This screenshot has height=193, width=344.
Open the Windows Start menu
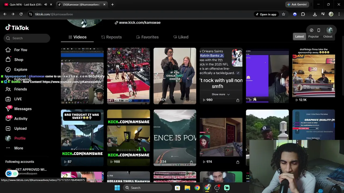point(117,188)
